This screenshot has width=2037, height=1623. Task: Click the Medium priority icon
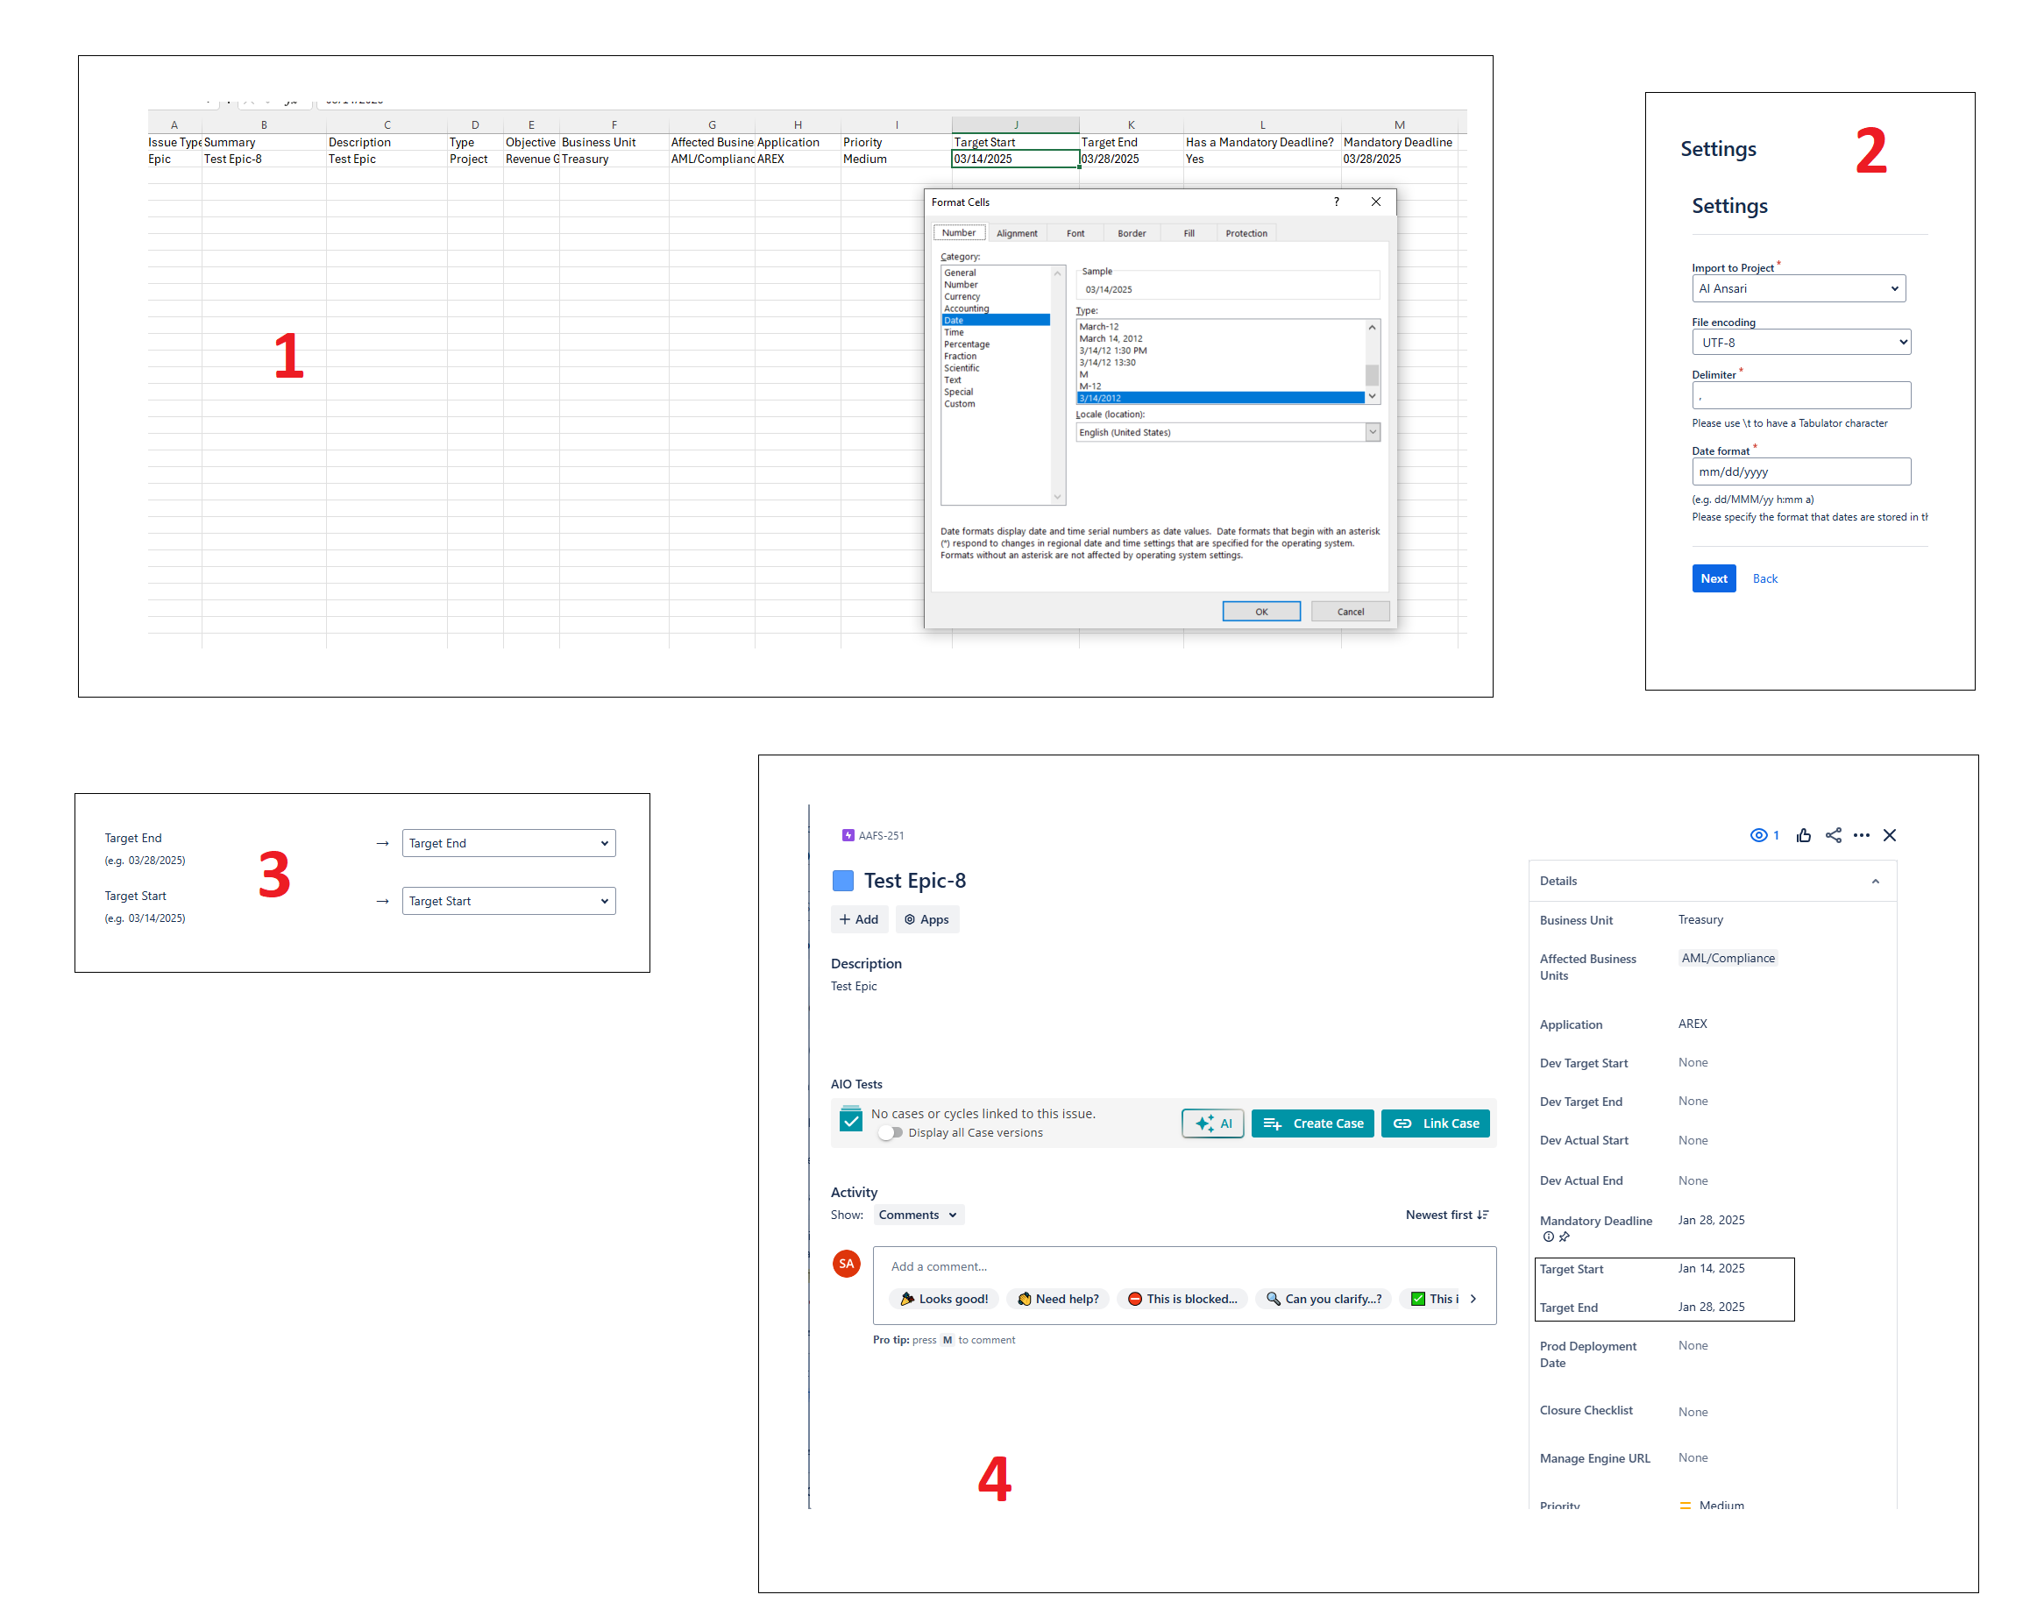click(x=1686, y=1505)
